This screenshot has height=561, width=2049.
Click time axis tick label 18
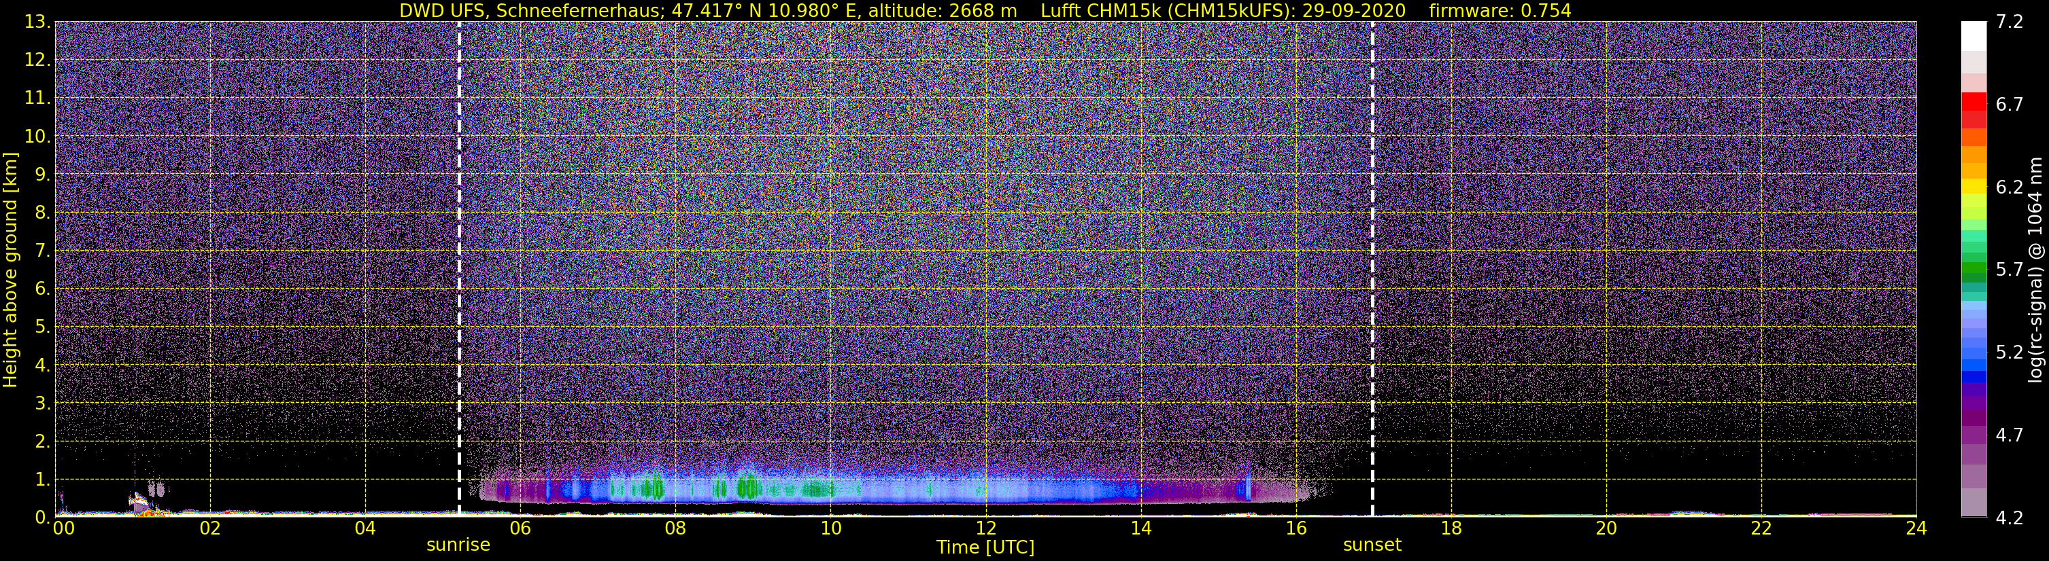[1451, 528]
